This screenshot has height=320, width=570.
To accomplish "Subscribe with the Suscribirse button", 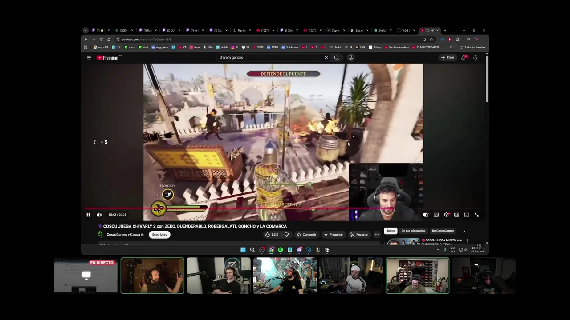I will [159, 235].
